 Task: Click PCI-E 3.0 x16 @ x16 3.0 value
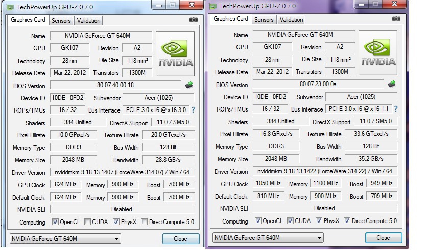pos(156,110)
